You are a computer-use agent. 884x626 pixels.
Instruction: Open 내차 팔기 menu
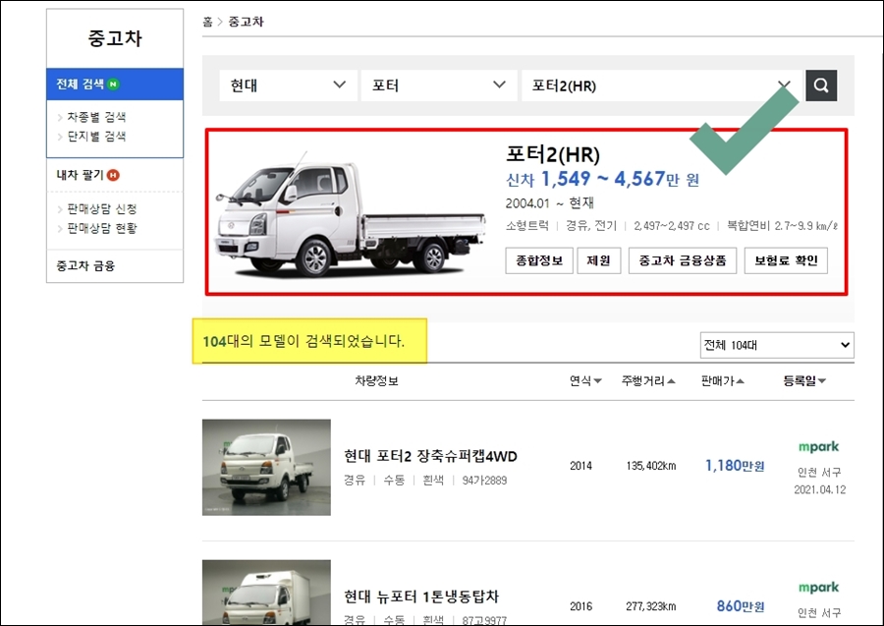(81, 175)
